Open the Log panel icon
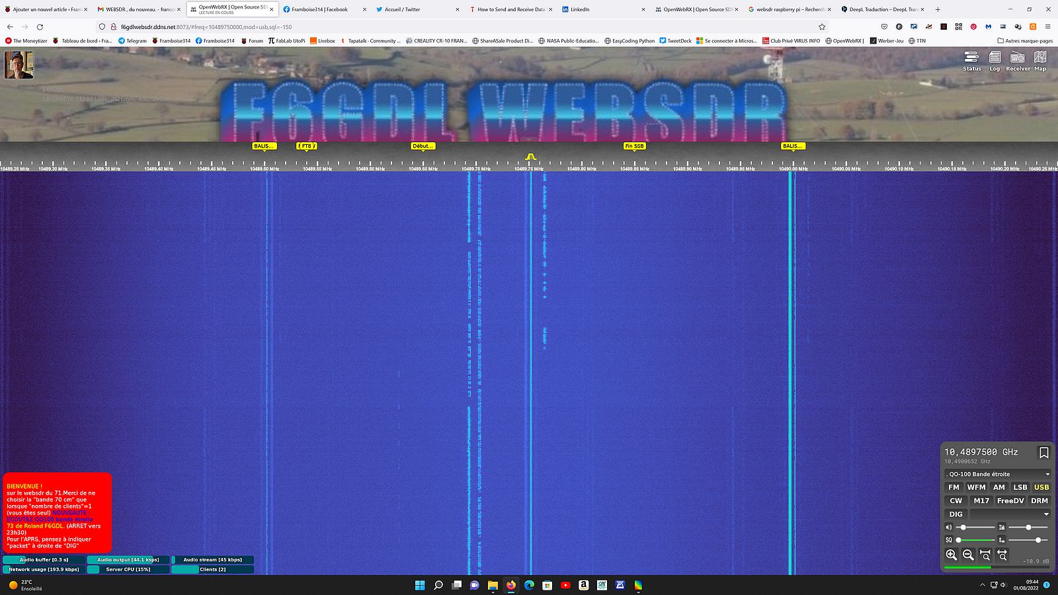The image size is (1058, 595). click(995, 60)
